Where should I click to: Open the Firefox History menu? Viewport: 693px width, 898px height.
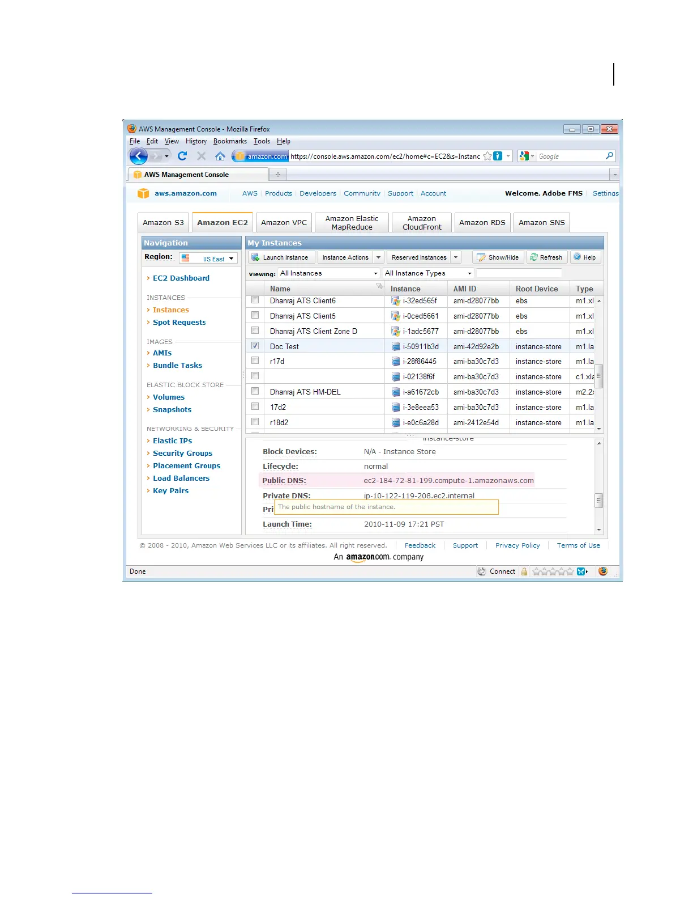(x=196, y=141)
